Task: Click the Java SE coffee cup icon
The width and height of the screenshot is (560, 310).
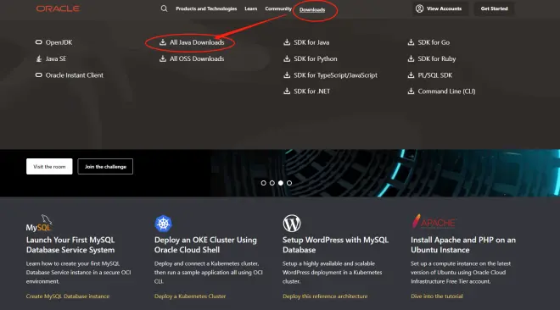Action: [x=38, y=58]
